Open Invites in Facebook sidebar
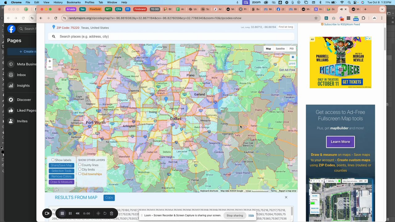 [x=22, y=121]
